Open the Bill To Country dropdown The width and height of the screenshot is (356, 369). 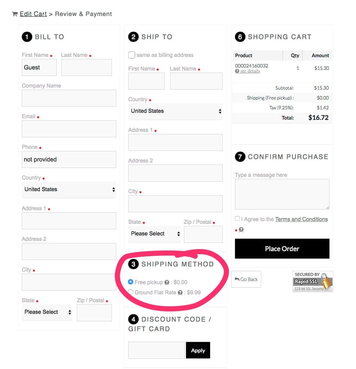tap(69, 190)
